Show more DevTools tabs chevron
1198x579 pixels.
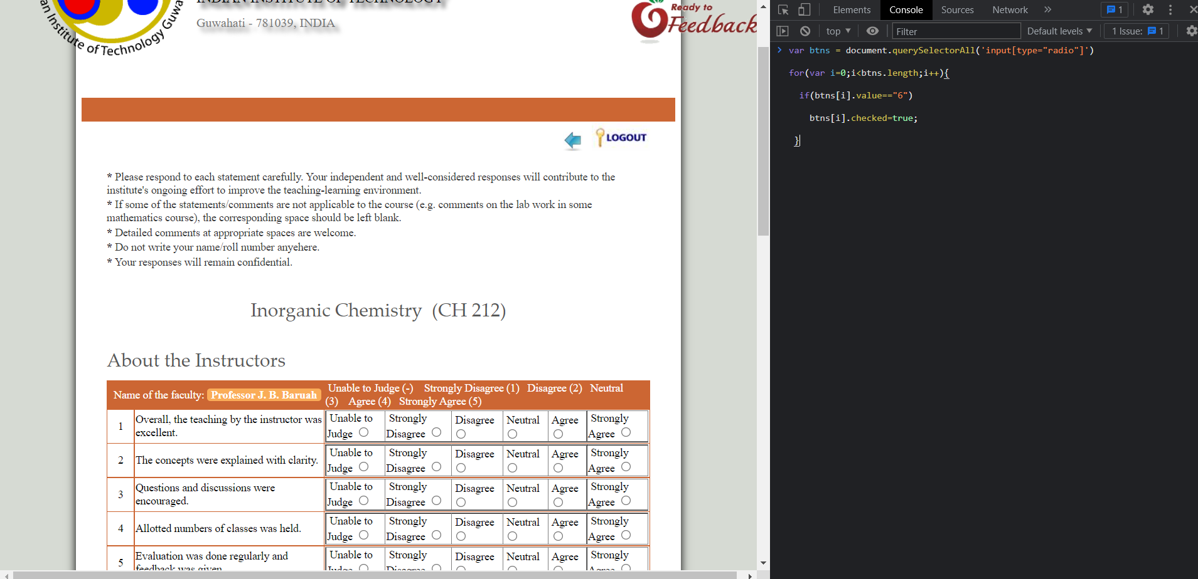pyautogui.click(x=1047, y=9)
